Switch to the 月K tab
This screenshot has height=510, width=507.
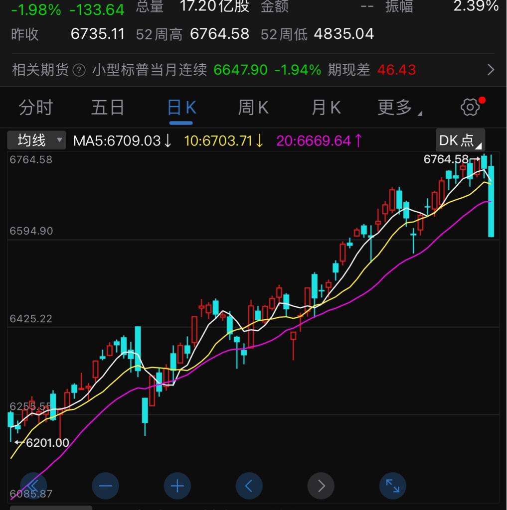point(326,108)
